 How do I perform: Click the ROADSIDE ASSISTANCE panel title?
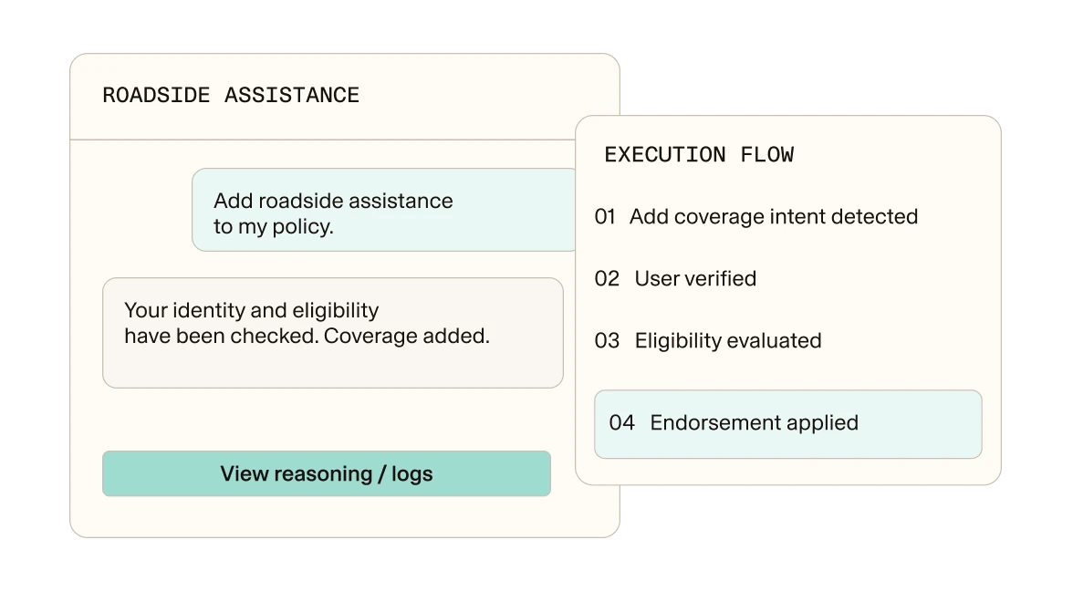tap(231, 95)
